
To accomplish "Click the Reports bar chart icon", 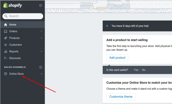I will (5, 51).
